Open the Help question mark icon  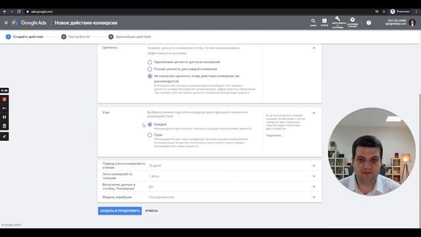(368, 23)
